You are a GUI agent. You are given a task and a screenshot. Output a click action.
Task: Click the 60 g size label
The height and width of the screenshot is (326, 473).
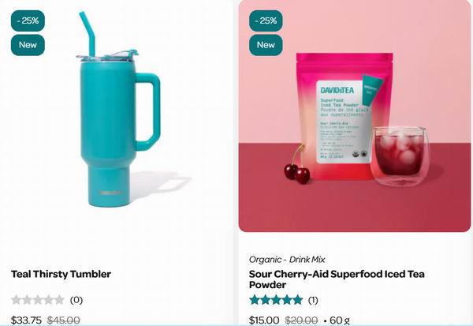(339, 320)
